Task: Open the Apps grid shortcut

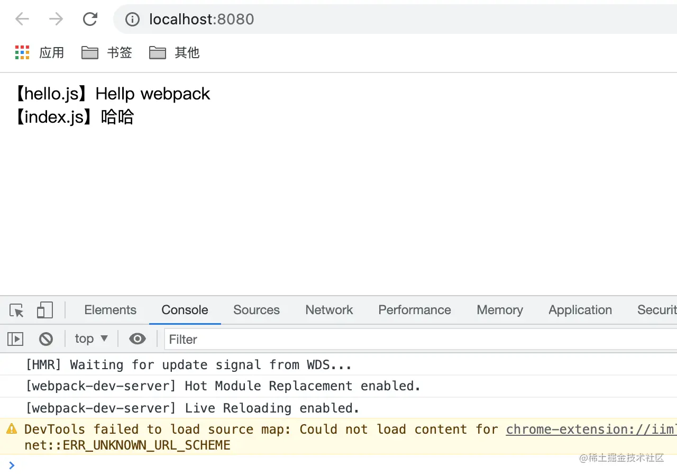Action: click(22, 52)
